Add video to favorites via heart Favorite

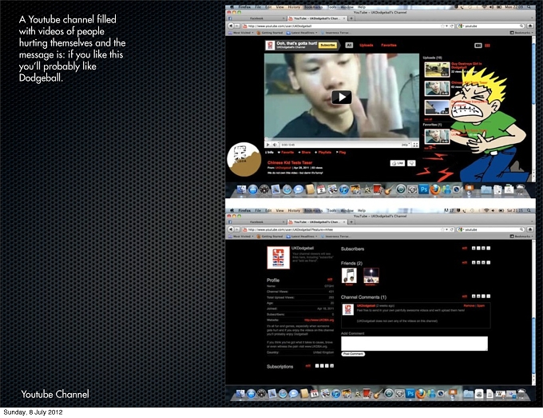point(286,152)
